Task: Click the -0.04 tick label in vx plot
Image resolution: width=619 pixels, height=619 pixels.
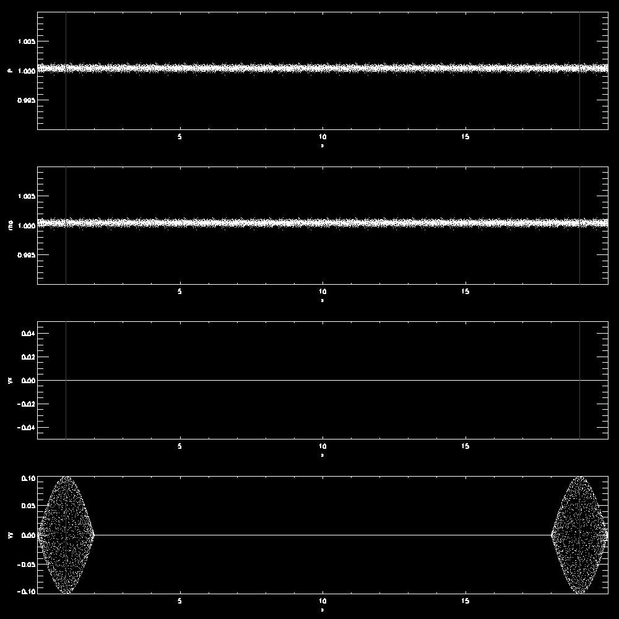Action: tap(25, 428)
